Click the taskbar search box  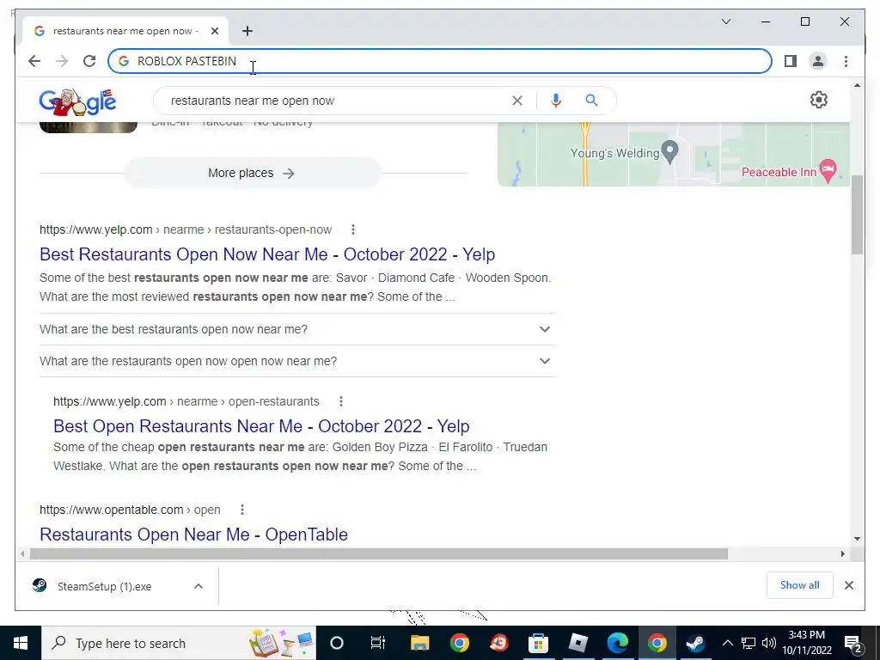point(179,643)
